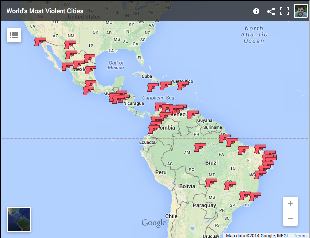Click the Brazil country label

tap(212, 163)
